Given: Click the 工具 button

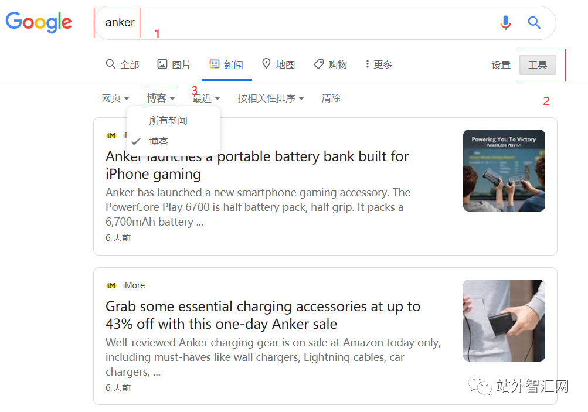Looking at the screenshot, I should pos(538,65).
